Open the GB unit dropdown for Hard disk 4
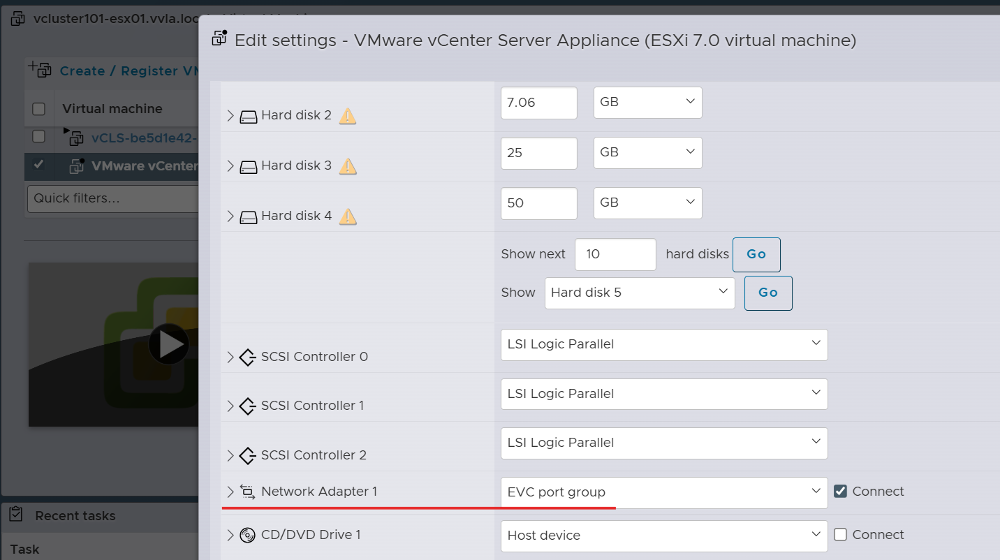Viewport: 1000px width, 560px height. coord(648,203)
